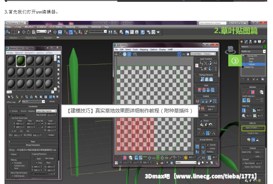The height and width of the screenshot is (184, 273).
Task: Select Editable Poly in modifier stack
Action: (249, 67)
